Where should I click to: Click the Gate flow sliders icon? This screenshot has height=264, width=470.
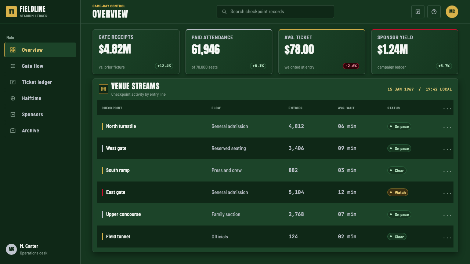(13, 66)
